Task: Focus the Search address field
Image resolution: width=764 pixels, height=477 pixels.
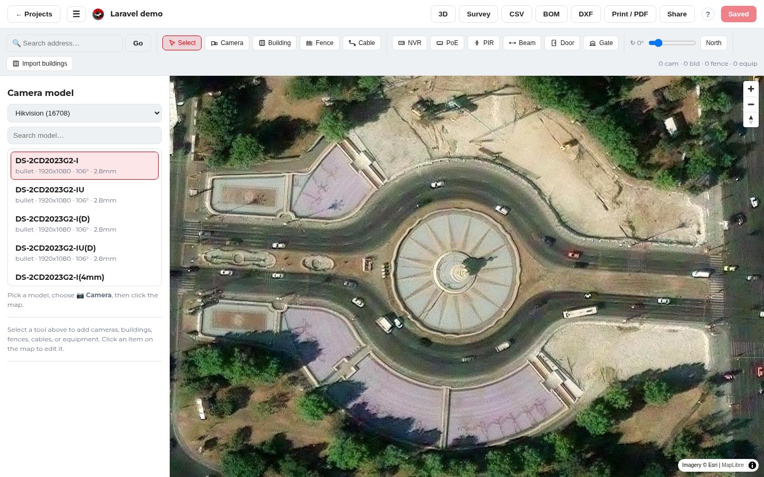Action: click(65, 43)
